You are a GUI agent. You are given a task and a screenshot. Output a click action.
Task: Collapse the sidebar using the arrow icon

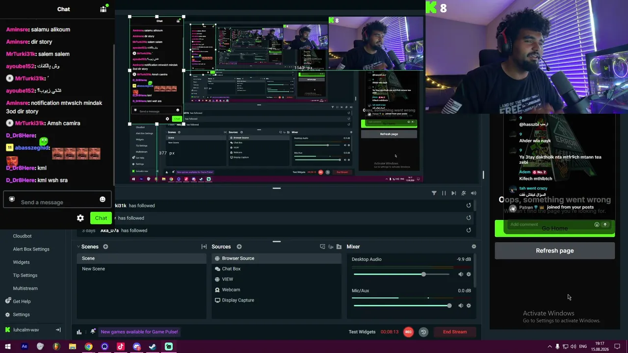(58, 330)
